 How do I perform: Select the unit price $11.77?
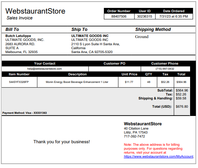(129, 82)
